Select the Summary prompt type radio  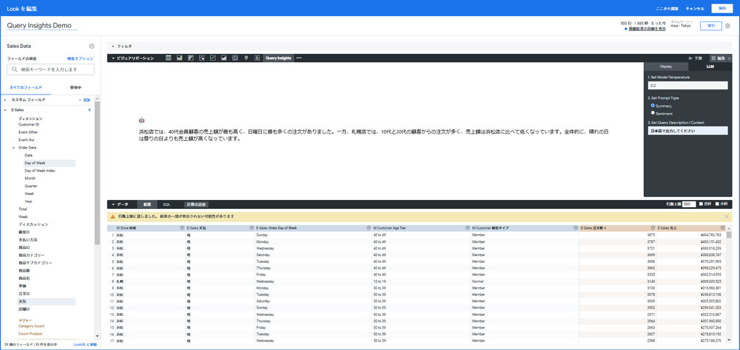pos(653,106)
